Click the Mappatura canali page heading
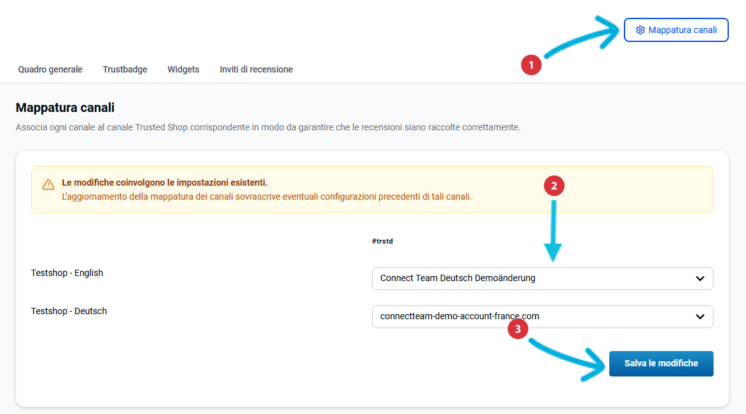This screenshot has width=746, height=414. point(65,107)
